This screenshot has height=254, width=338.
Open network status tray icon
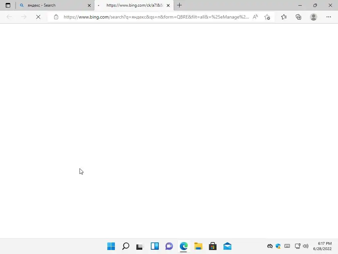pyautogui.click(x=298, y=246)
